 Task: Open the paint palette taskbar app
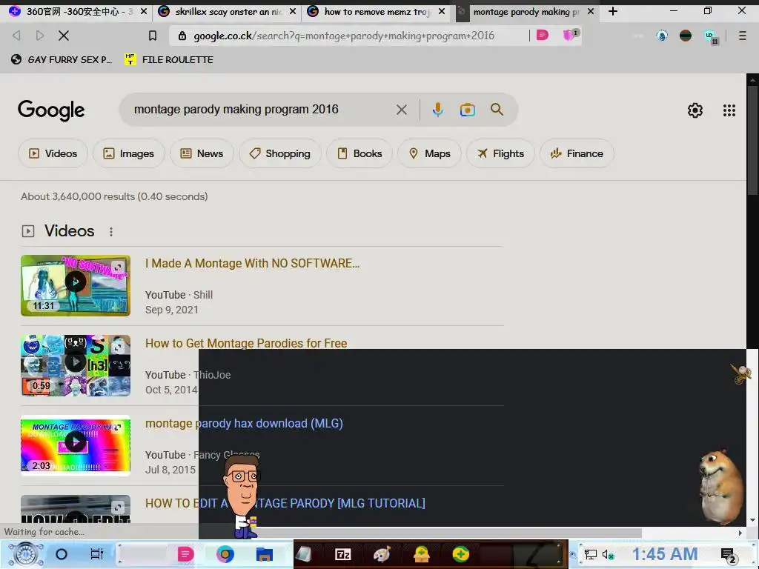click(x=382, y=554)
